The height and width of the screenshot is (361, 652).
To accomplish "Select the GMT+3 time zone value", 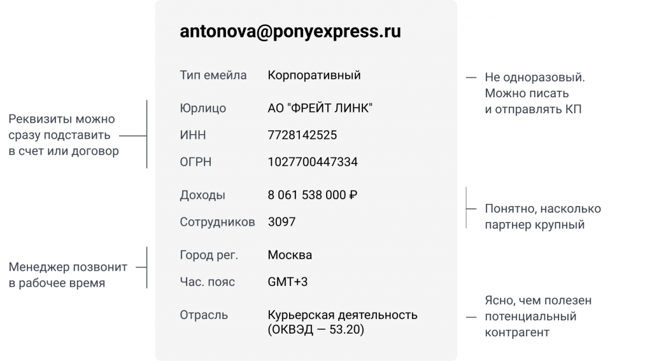I will [288, 282].
